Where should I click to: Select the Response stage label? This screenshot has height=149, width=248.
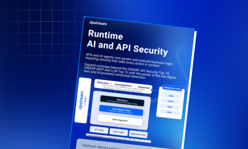(144, 87)
